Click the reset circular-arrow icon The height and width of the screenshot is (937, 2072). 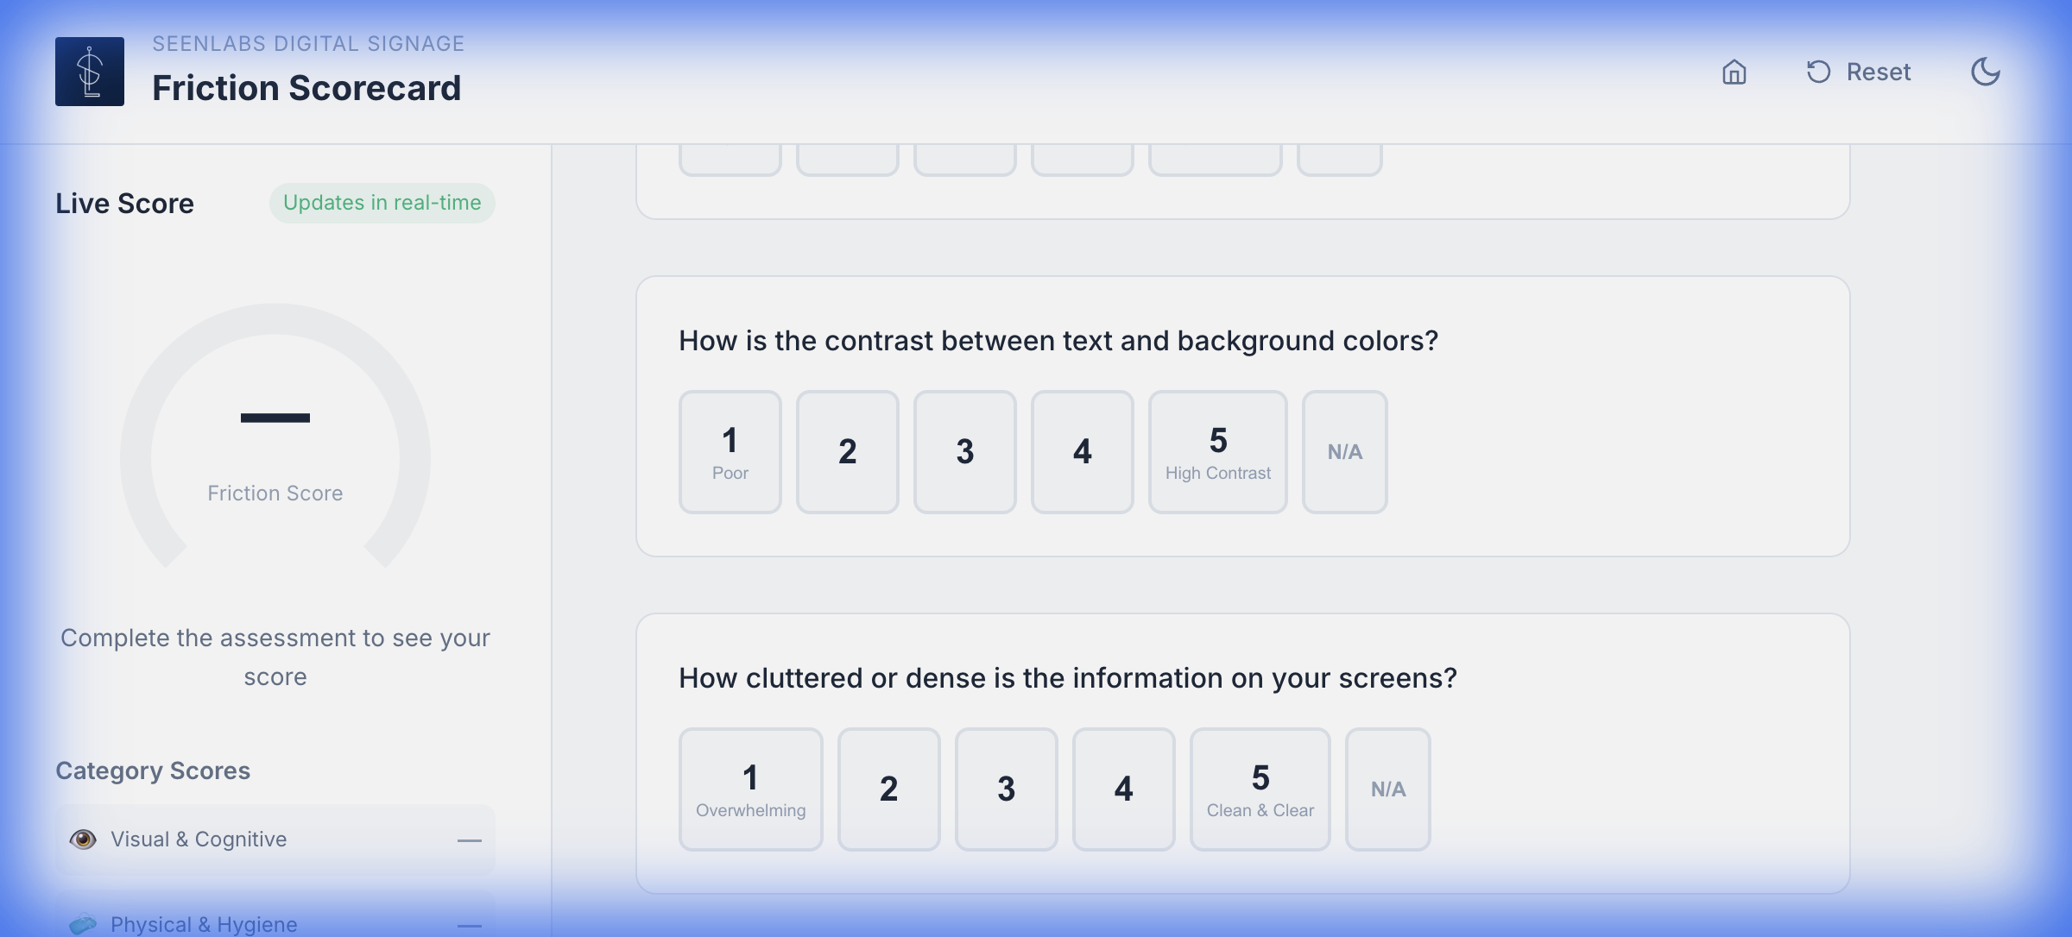click(1818, 72)
